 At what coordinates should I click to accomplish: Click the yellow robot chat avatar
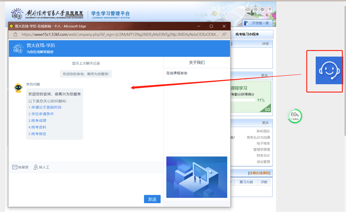[18, 88]
